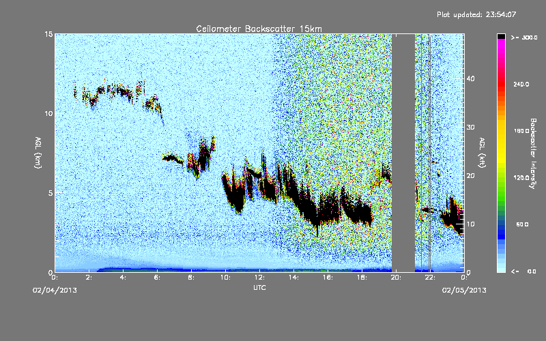Click the start date label 02/04/2013
The height and width of the screenshot is (341, 546).
(x=55, y=290)
